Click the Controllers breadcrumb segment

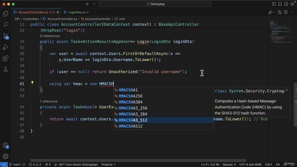tap(31, 19)
